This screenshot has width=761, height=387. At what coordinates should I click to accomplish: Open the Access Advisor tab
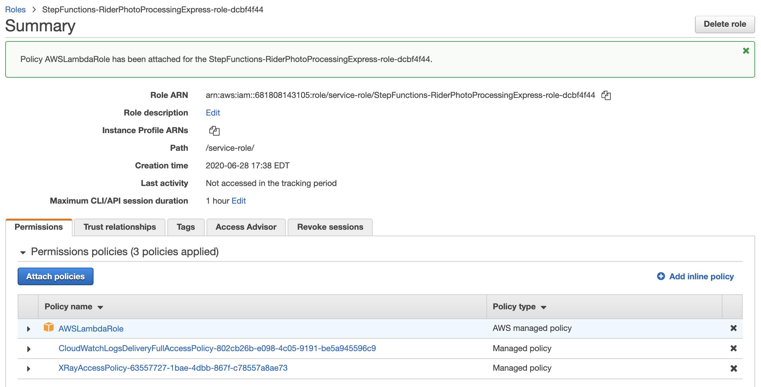[x=246, y=227]
